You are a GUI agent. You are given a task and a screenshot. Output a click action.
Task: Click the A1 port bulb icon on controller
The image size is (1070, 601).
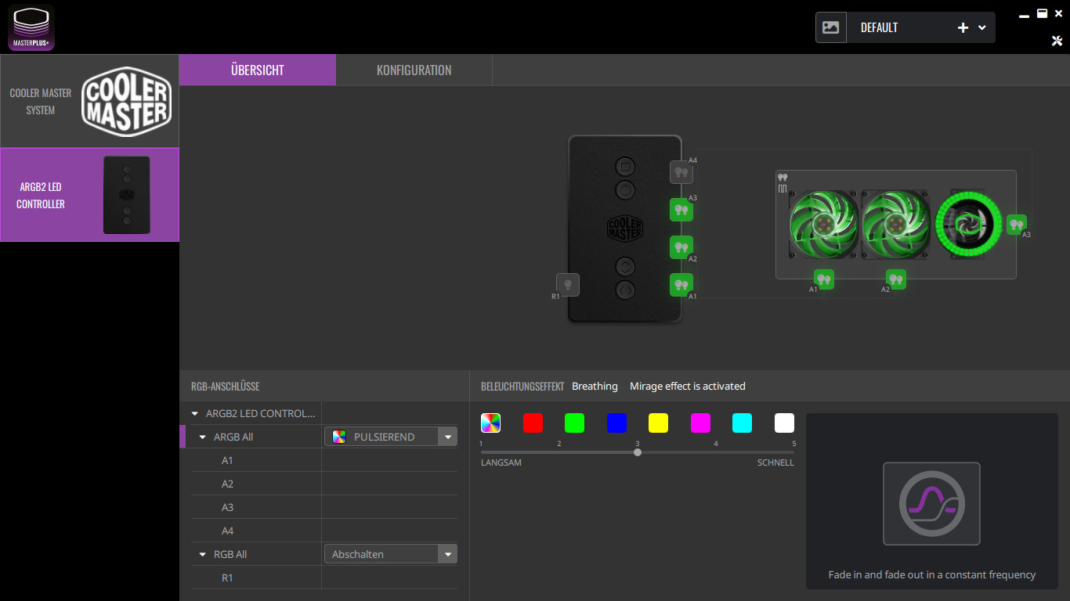pos(681,285)
